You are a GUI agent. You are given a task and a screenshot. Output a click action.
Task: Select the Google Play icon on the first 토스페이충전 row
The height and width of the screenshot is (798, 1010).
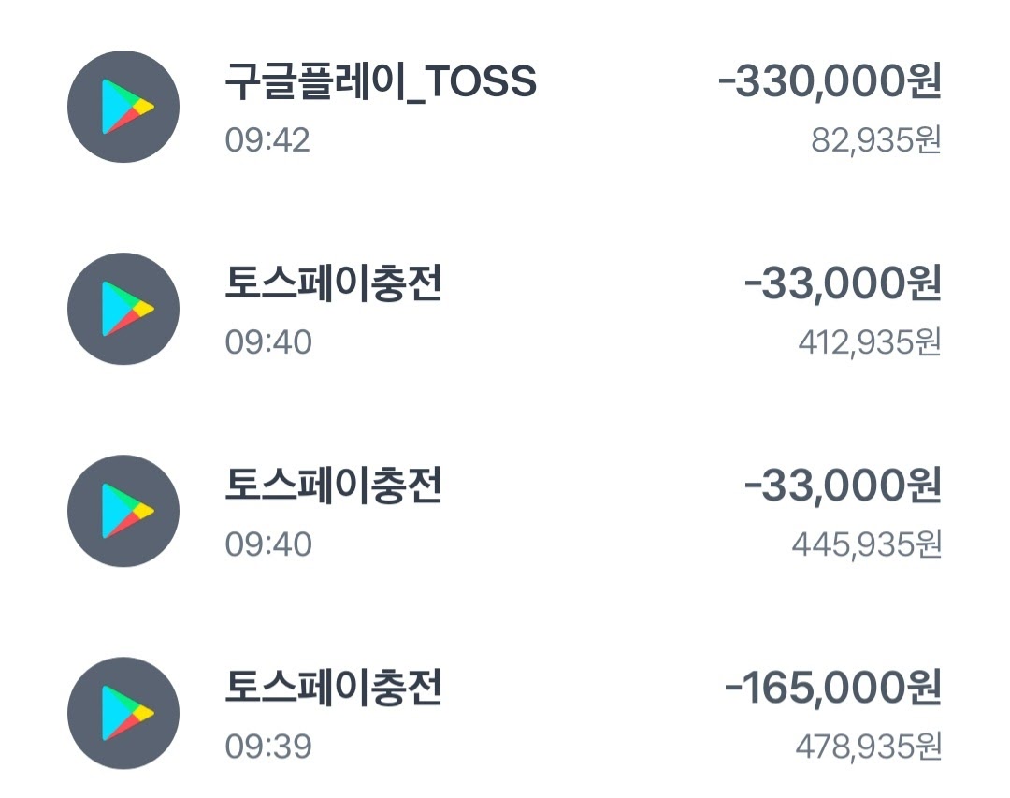pos(123,309)
